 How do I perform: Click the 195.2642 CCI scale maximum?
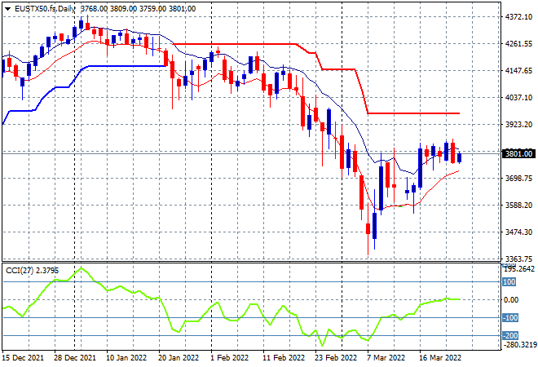[519, 269]
